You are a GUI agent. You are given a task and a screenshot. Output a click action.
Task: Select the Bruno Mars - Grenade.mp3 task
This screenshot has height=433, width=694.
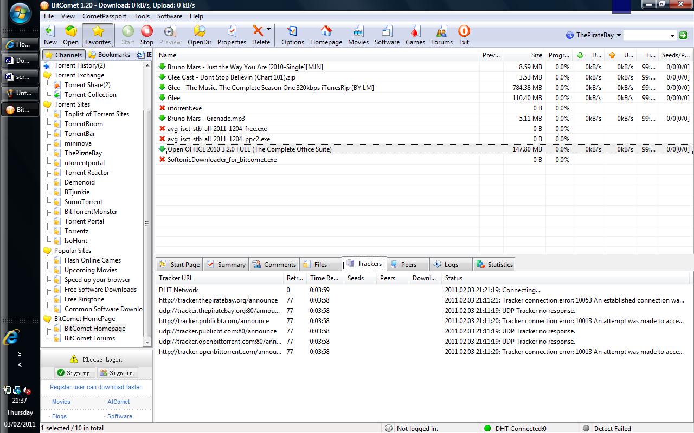coord(423,119)
